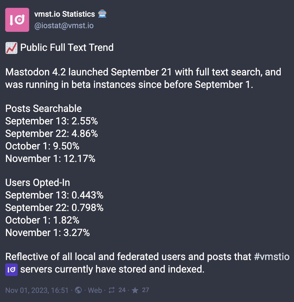Open the #vmstio hashtag
Screen dimensions: 294x302
tap(272, 257)
